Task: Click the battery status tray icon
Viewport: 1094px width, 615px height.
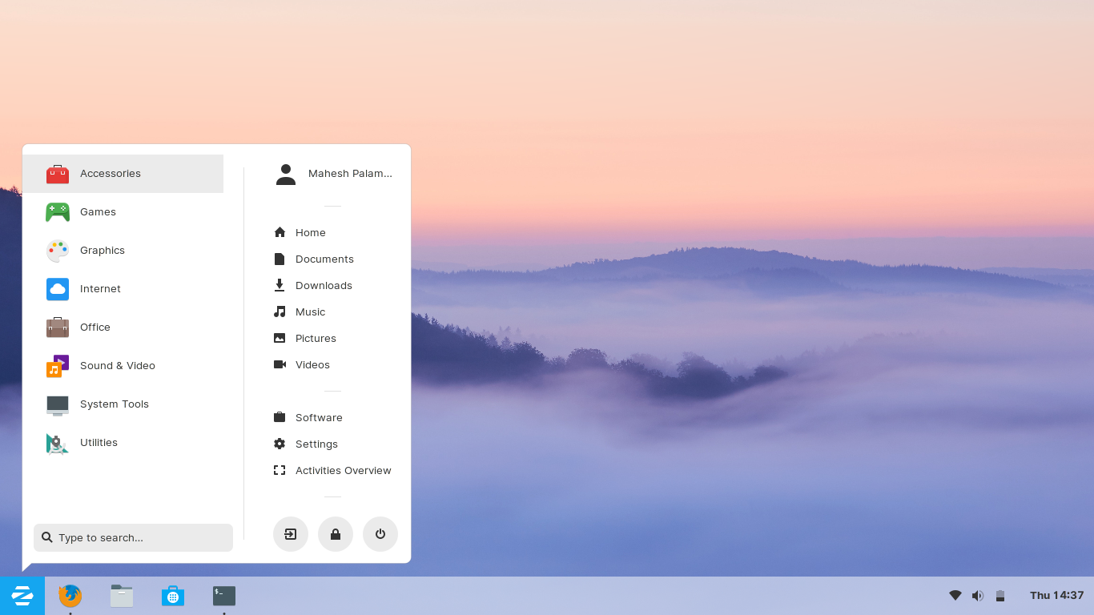Action: click(x=1000, y=596)
